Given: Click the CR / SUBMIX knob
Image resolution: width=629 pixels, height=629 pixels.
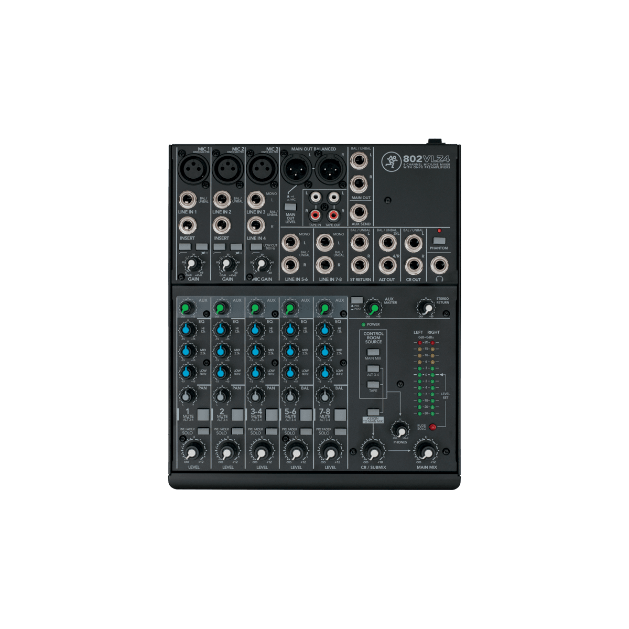Looking at the screenshot, I should coord(373,451).
